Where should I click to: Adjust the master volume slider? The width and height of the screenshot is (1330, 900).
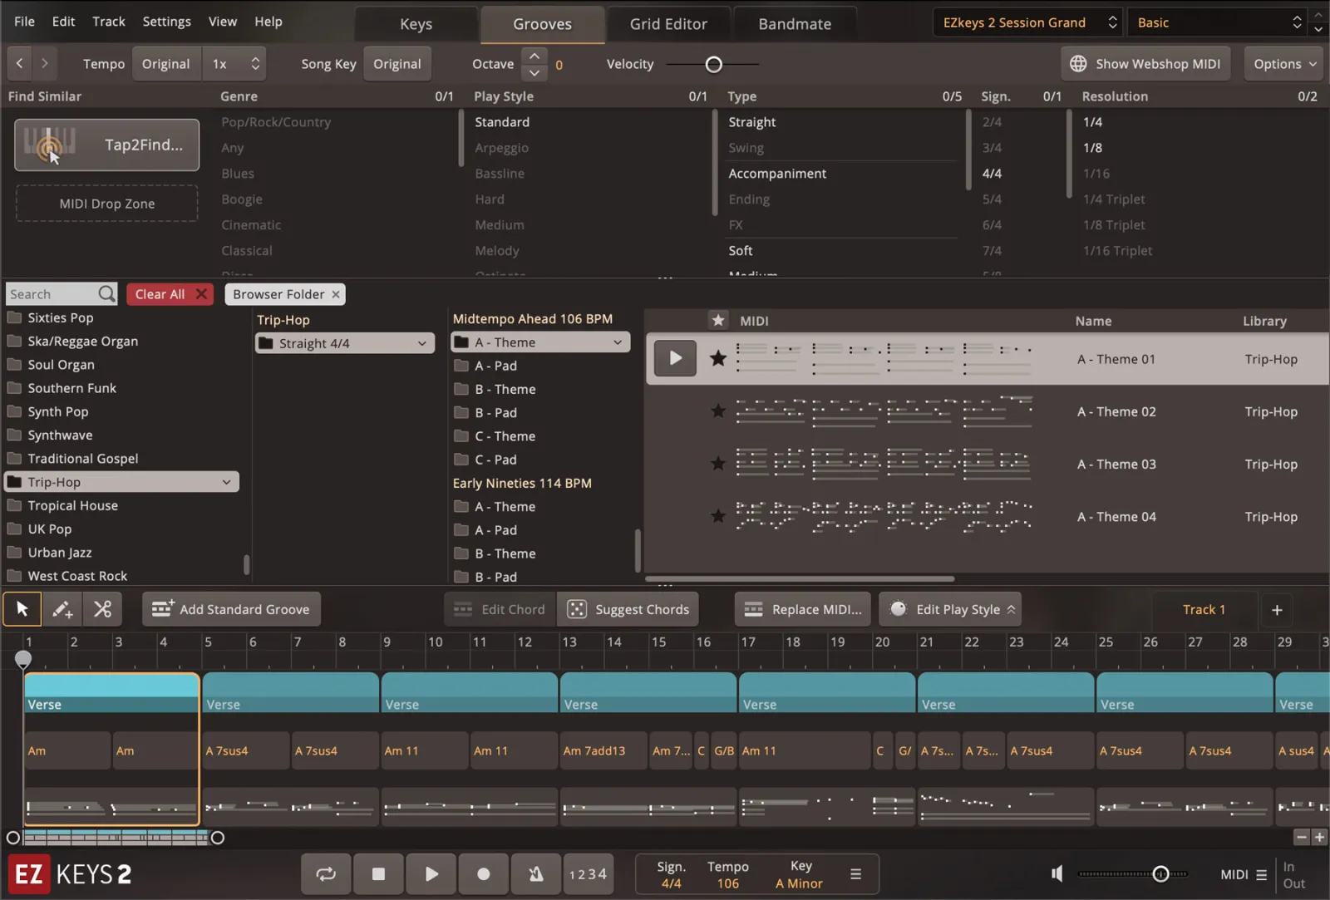click(x=1160, y=873)
